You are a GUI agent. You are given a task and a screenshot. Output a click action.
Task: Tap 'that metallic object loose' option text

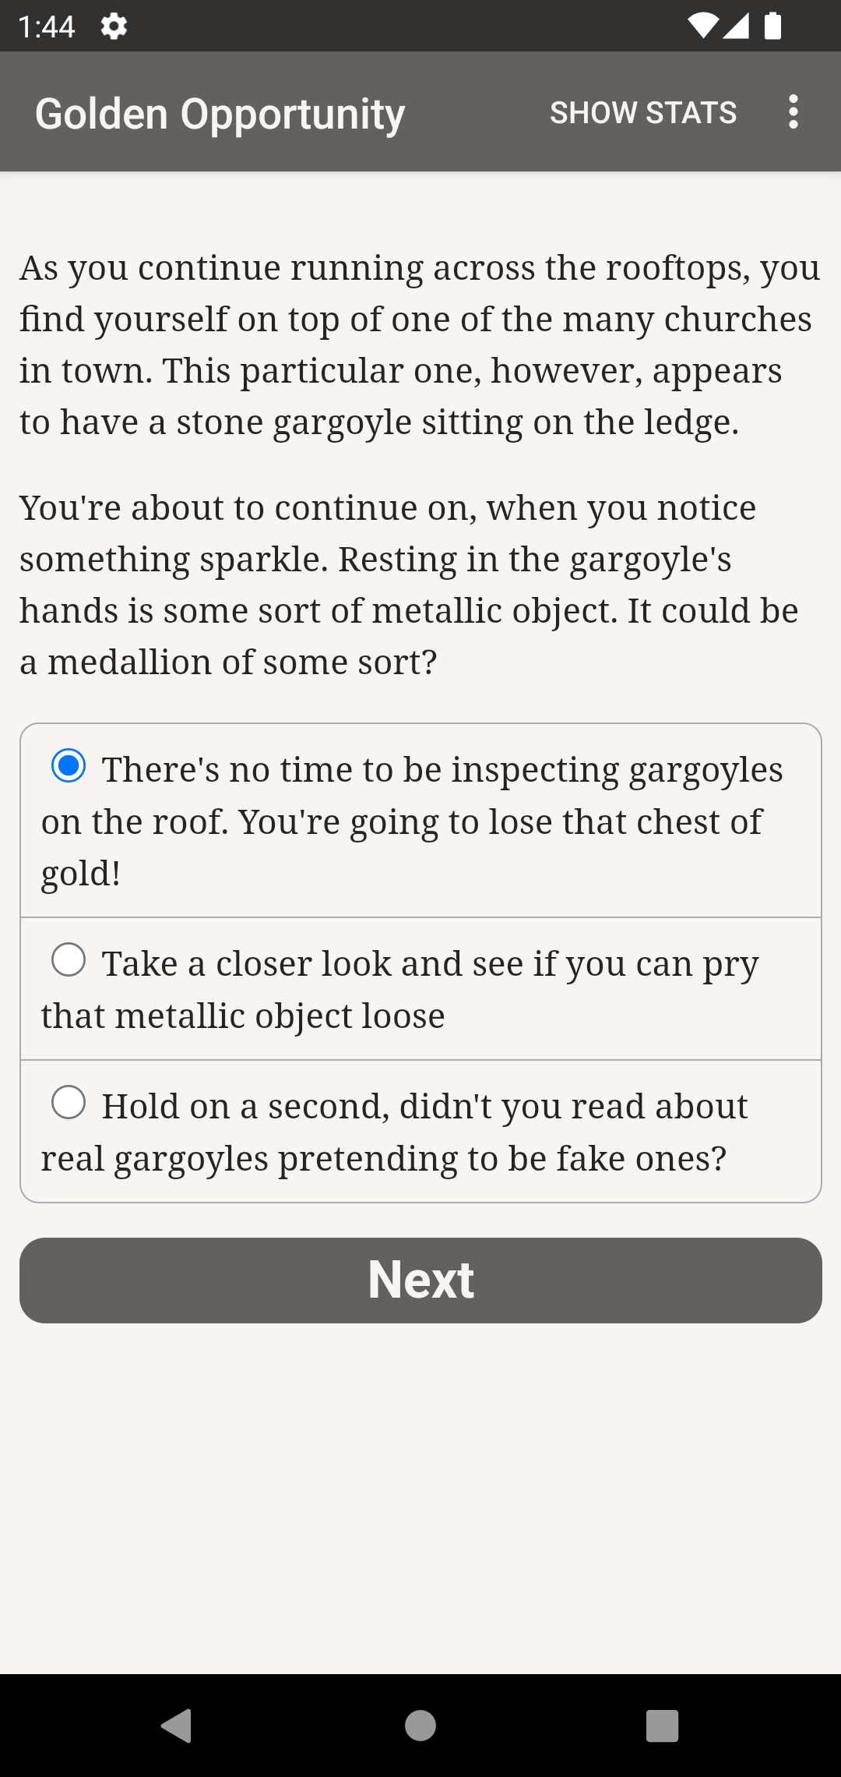pos(243,1016)
